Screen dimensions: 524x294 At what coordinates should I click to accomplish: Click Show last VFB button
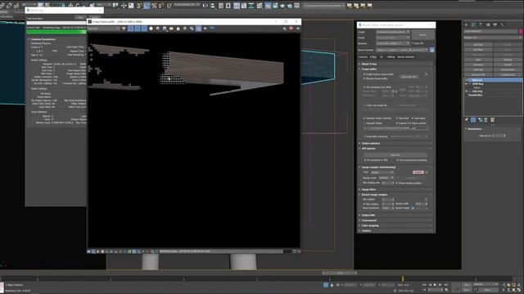coord(409,77)
